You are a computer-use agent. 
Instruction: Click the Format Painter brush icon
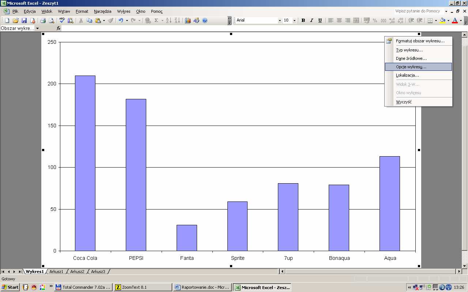[x=110, y=20]
